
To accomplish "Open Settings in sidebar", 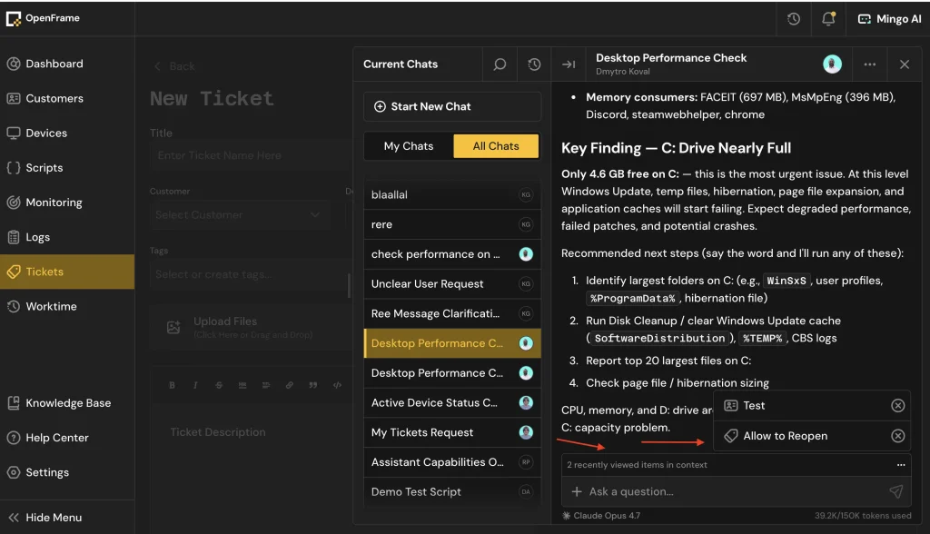I will click(67, 472).
